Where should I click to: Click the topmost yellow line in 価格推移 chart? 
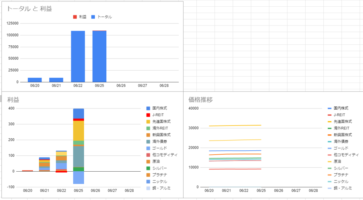(234, 126)
